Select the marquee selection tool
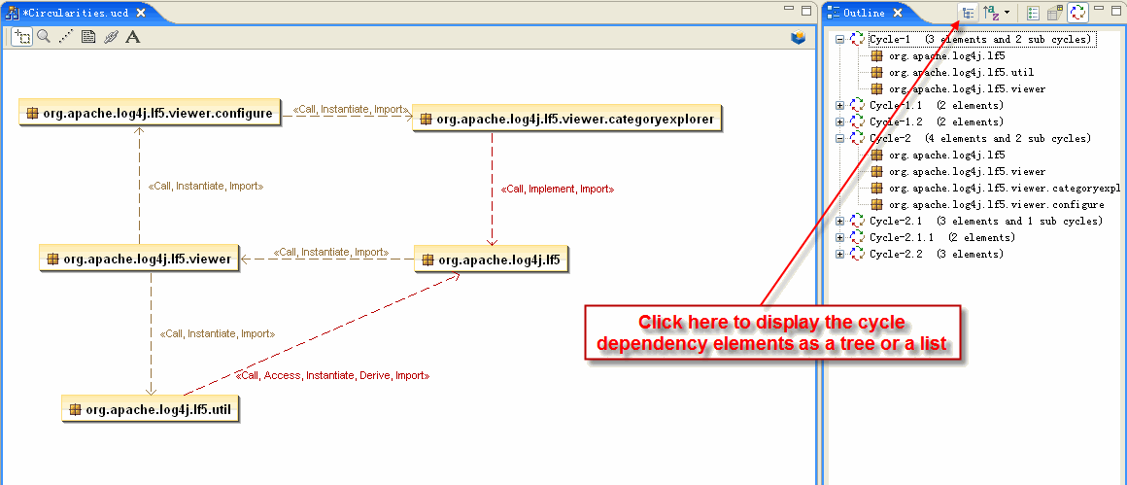Image resolution: width=1127 pixels, height=485 pixels. click(22, 37)
